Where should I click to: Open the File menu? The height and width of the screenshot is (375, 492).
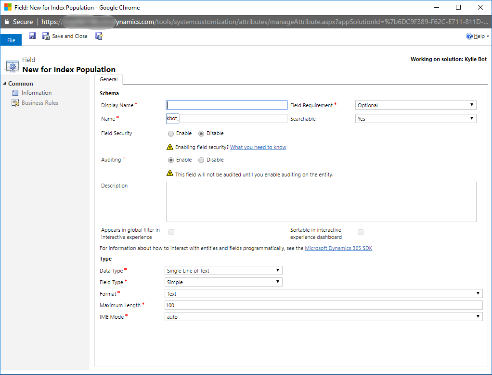pyautogui.click(x=11, y=40)
